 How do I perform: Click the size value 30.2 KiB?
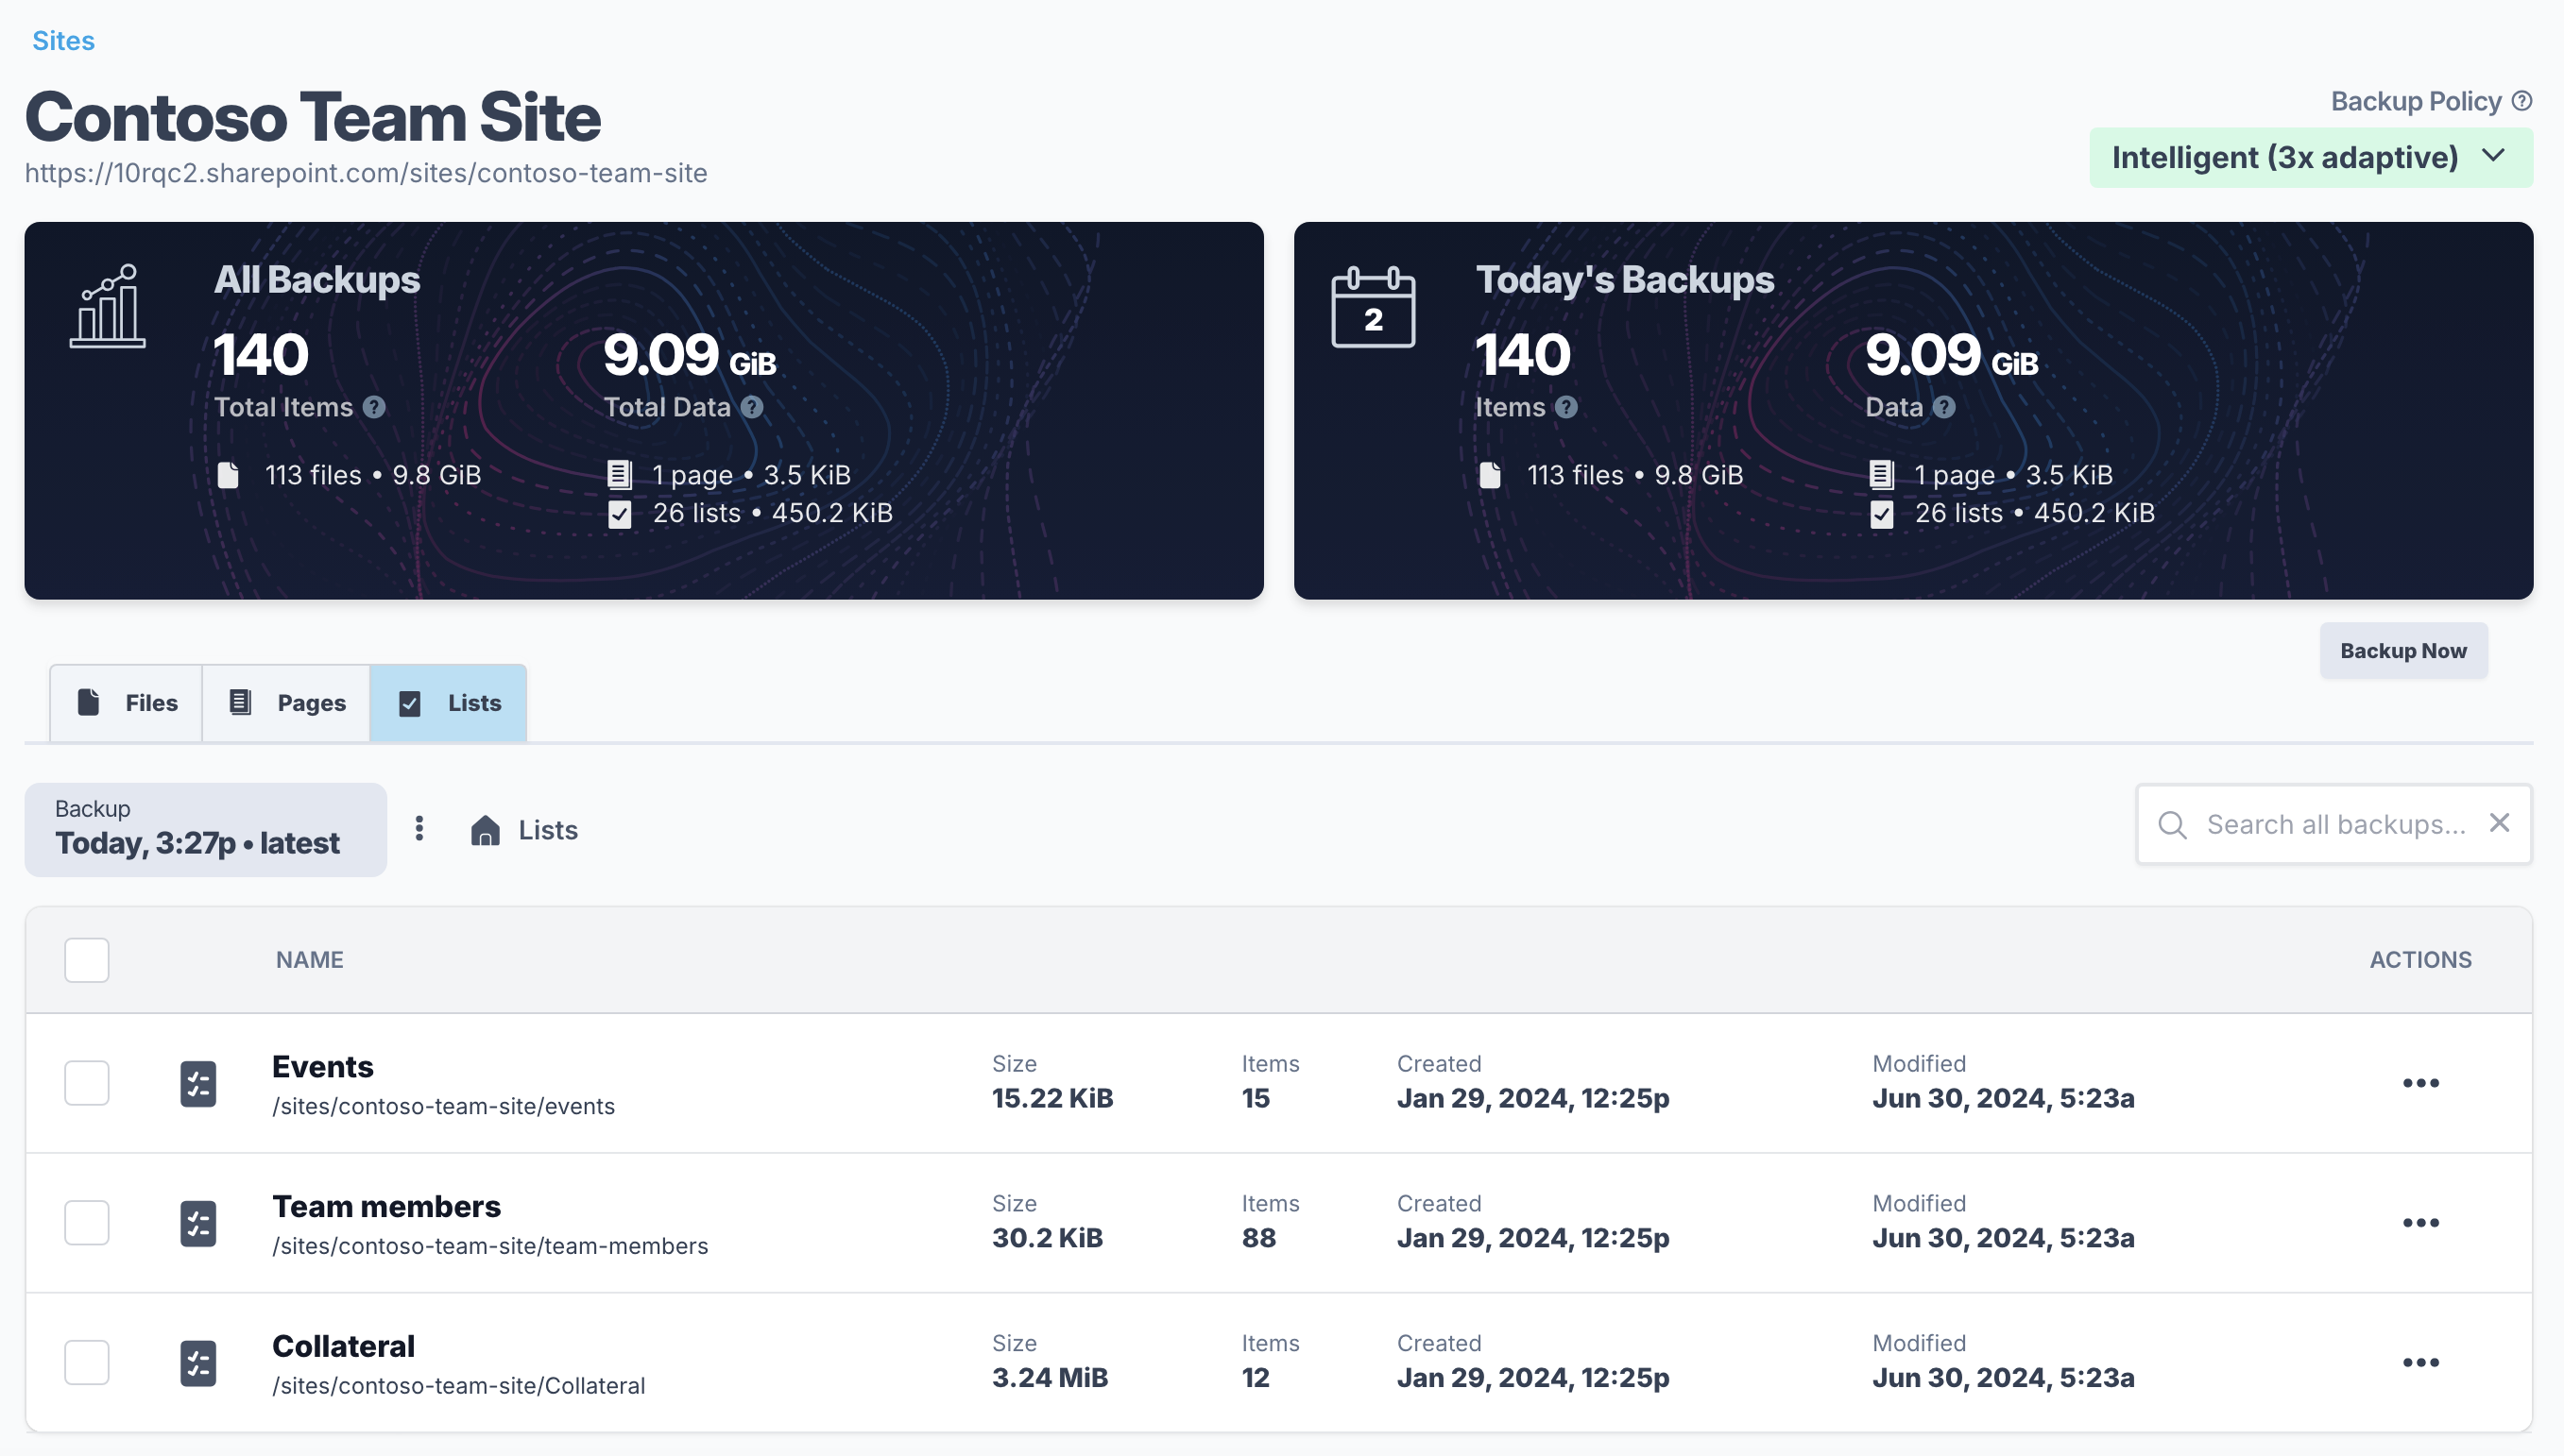pos(1048,1239)
